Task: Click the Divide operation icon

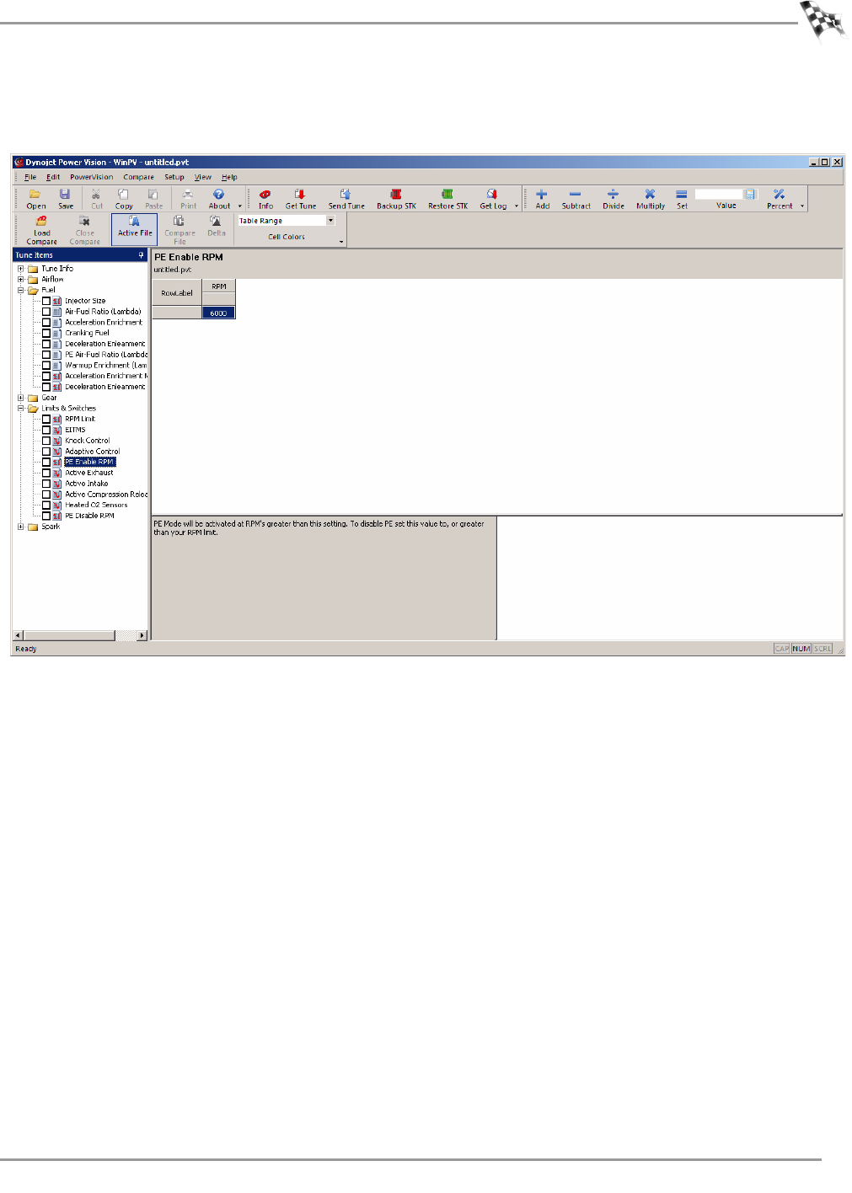Action: (614, 199)
